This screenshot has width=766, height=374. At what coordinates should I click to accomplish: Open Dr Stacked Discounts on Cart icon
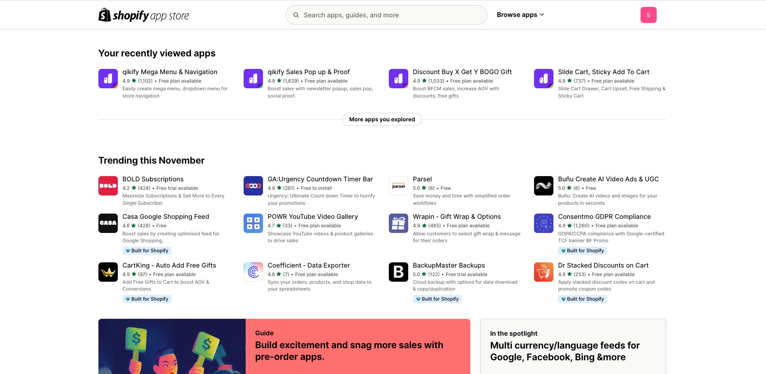[544, 272]
